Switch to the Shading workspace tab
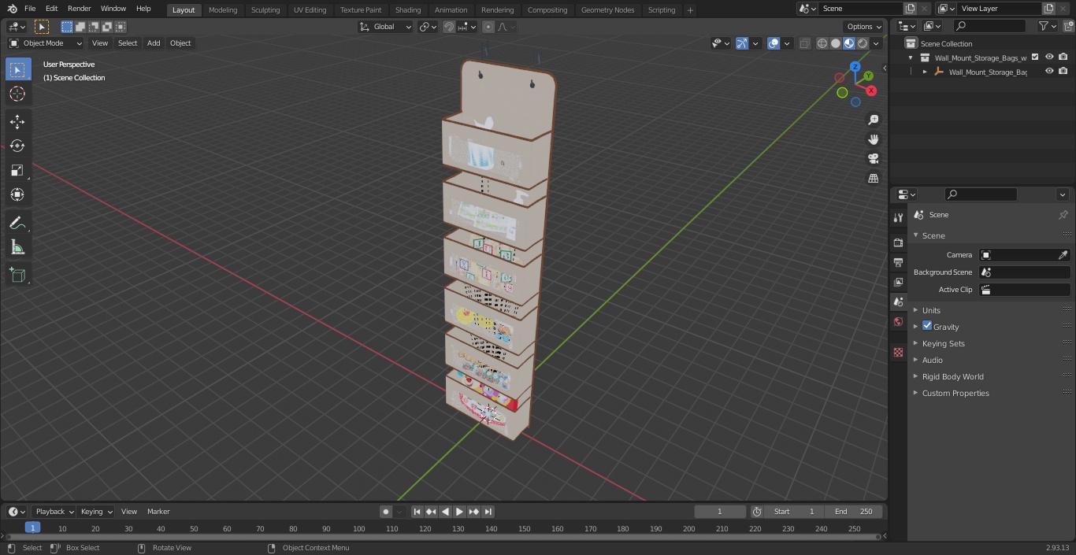The width and height of the screenshot is (1076, 555). (408, 9)
